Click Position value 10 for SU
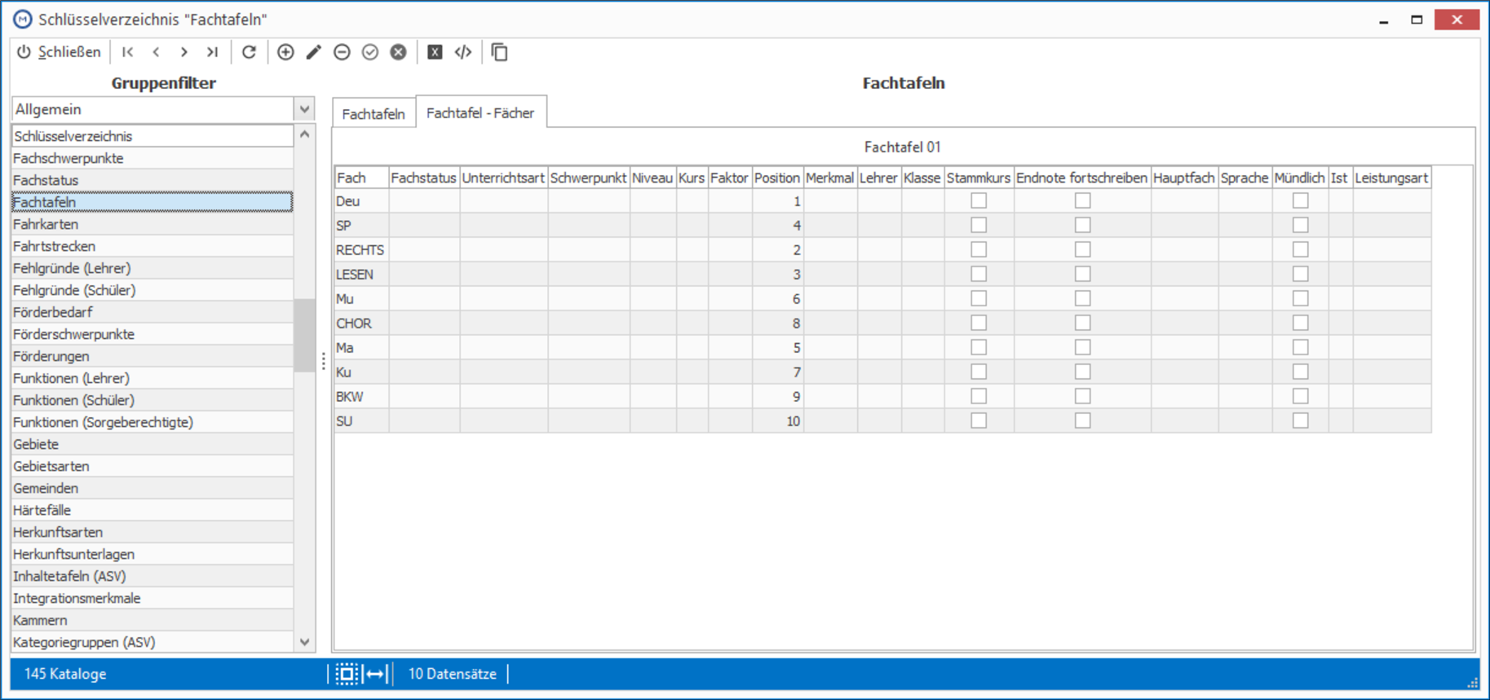1490x700 pixels. click(x=777, y=420)
